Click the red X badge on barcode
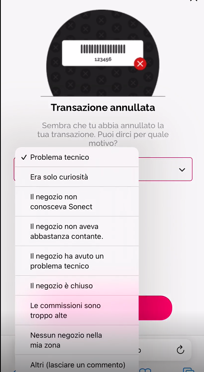Screen dimensions: 204x372 [x=140, y=64]
